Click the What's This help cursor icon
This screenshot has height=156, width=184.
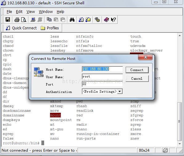(113, 19)
